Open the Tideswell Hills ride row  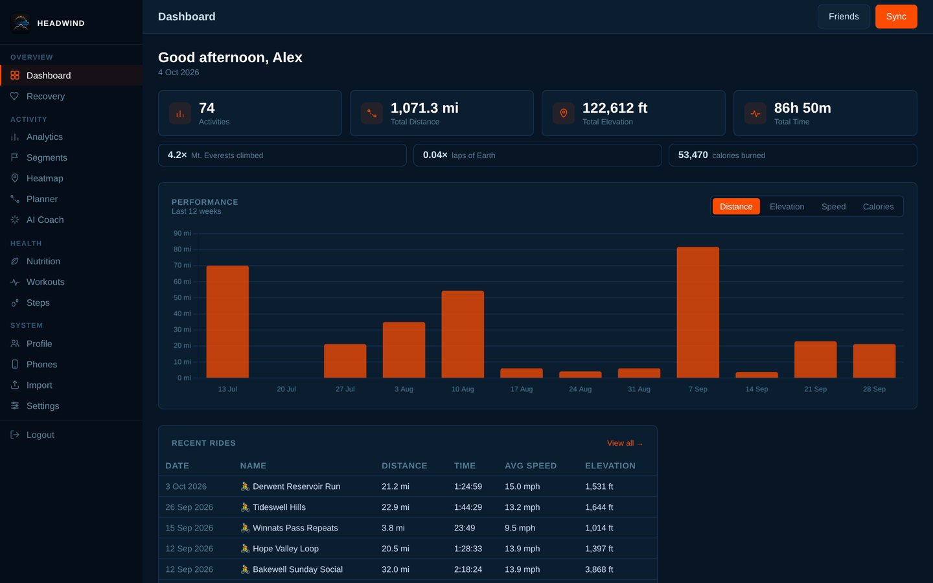click(x=408, y=507)
